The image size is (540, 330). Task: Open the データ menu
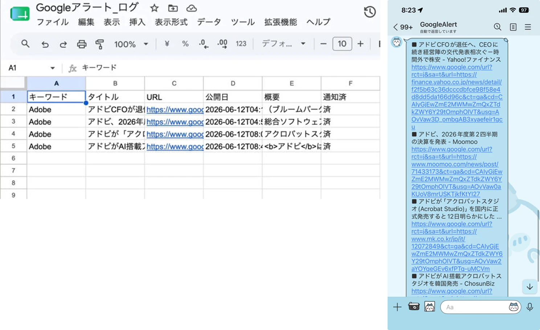[x=209, y=22]
